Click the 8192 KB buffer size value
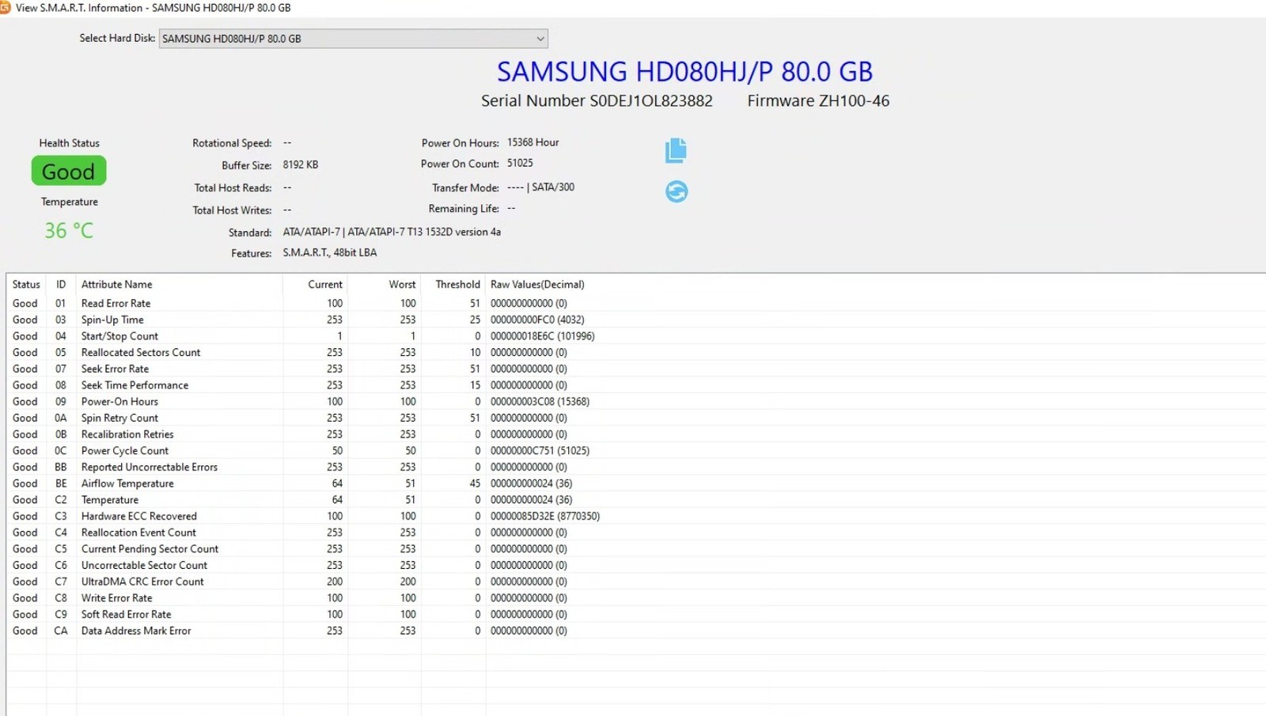The height and width of the screenshot is (716, 1266). click(301, 165)
